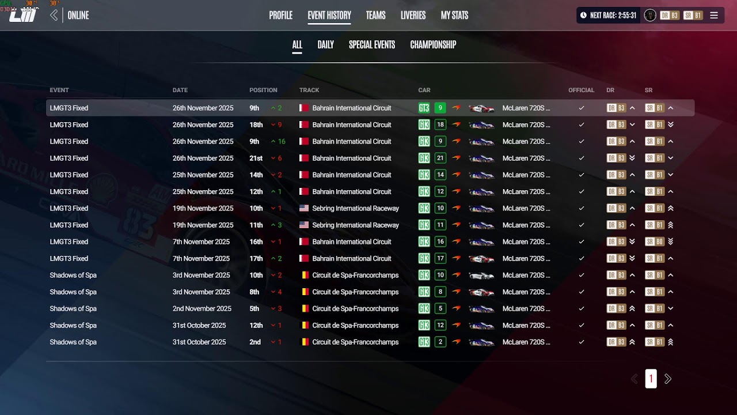Click the Next Race countdown timer

coord(608,16)
